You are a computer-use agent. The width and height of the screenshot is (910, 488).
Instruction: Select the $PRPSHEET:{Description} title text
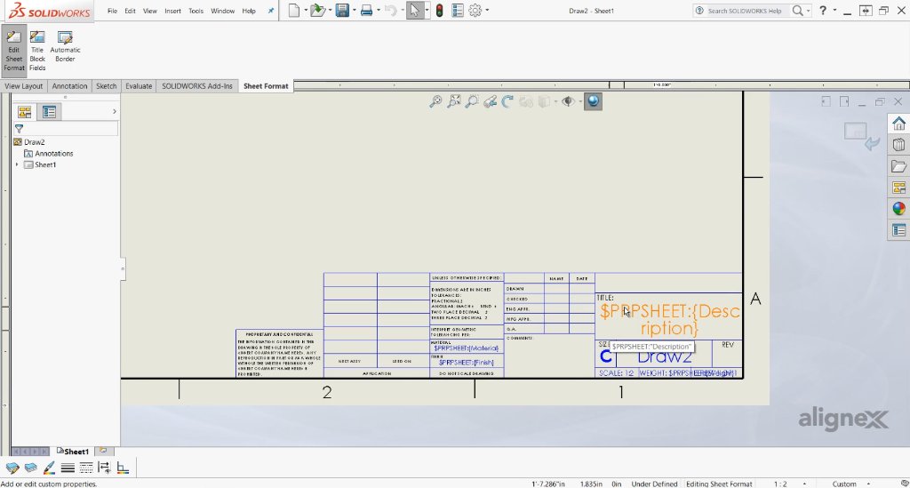[x=669, y=320]
